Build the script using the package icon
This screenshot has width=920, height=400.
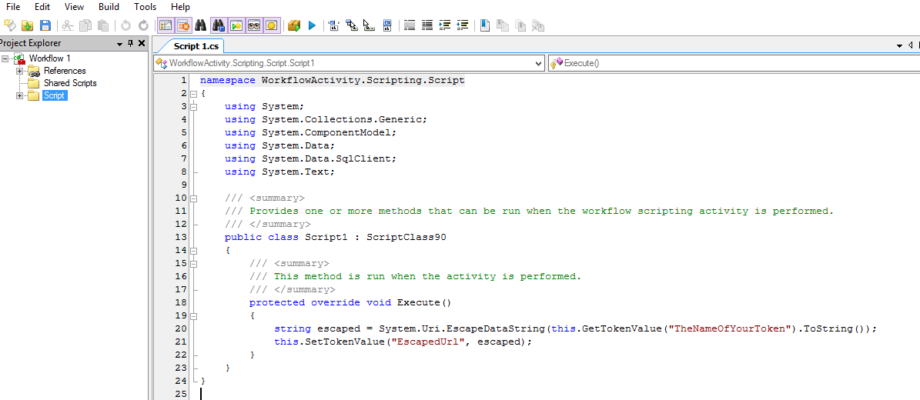point(295,25)
